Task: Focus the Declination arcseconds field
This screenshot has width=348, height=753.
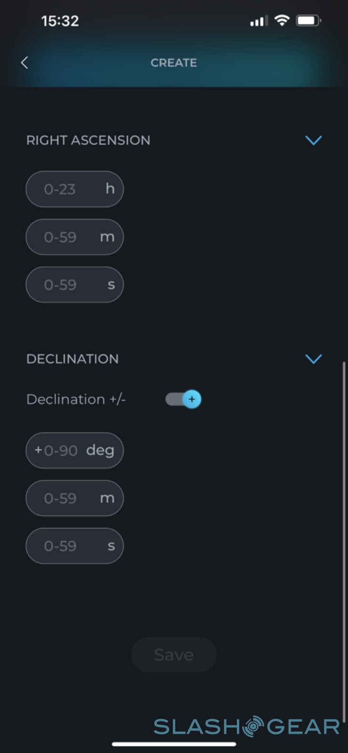Action: pyautogui.click(x=74, y=546)
